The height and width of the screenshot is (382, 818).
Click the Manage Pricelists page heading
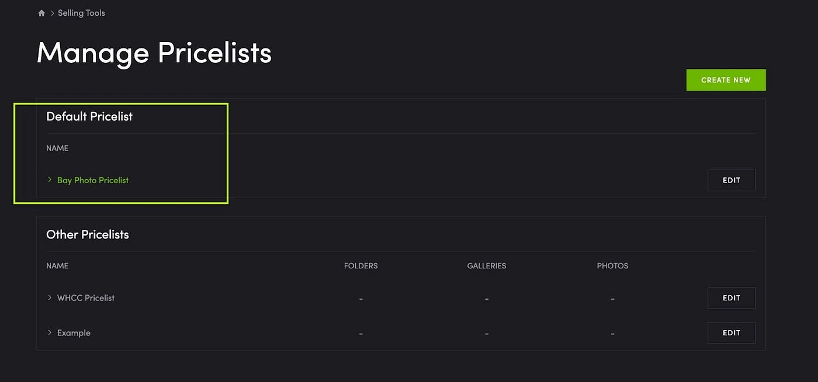coord(154,53)
